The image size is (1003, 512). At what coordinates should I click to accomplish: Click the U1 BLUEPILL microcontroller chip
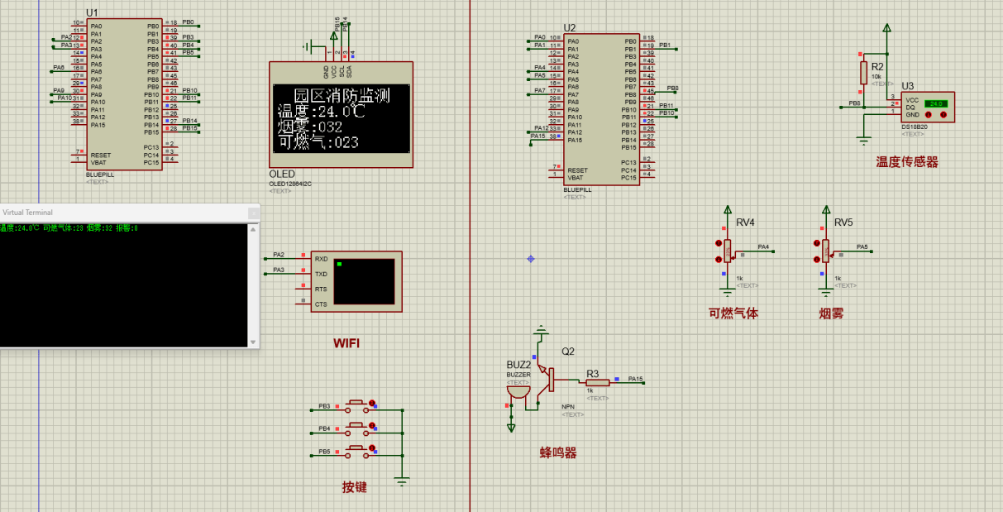tap(124, 93)
